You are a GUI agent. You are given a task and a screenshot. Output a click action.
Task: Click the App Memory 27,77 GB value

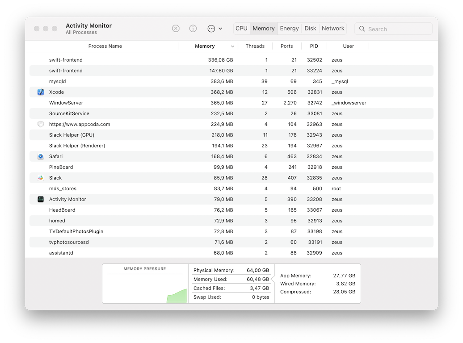click(344, 276)
